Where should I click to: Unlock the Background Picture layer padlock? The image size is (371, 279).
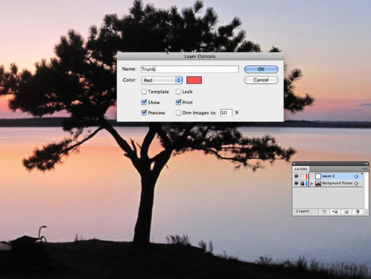click(302, 184)
